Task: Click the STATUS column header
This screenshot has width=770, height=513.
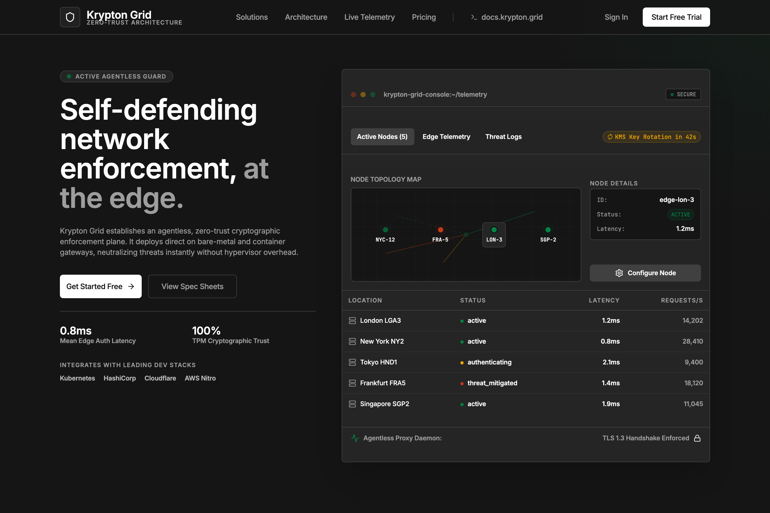Action: click(473, 300)
